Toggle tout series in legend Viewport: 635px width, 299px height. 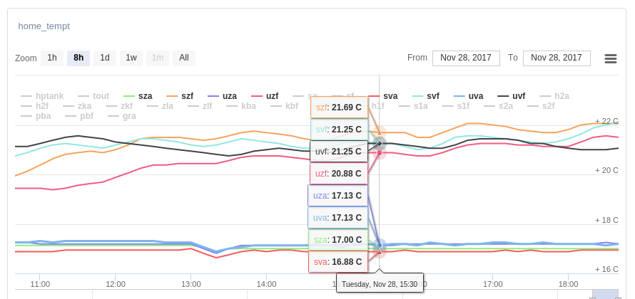[x=93, y=96]
